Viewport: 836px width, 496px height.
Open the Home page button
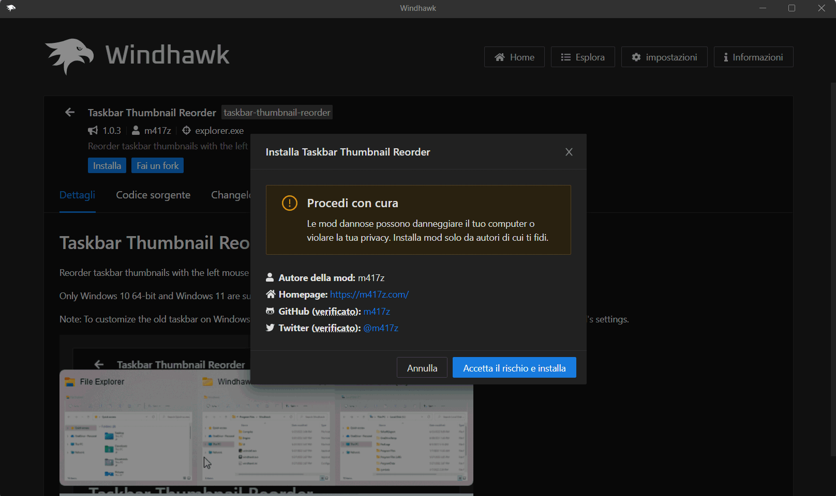click(x=514, y=57)
